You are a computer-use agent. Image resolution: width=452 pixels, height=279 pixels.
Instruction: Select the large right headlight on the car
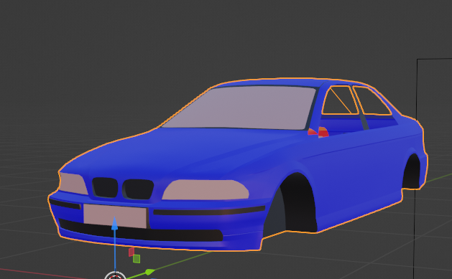[x=206, y=189]
